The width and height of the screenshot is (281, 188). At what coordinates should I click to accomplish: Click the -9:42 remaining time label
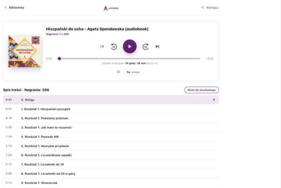coord(210,58)
